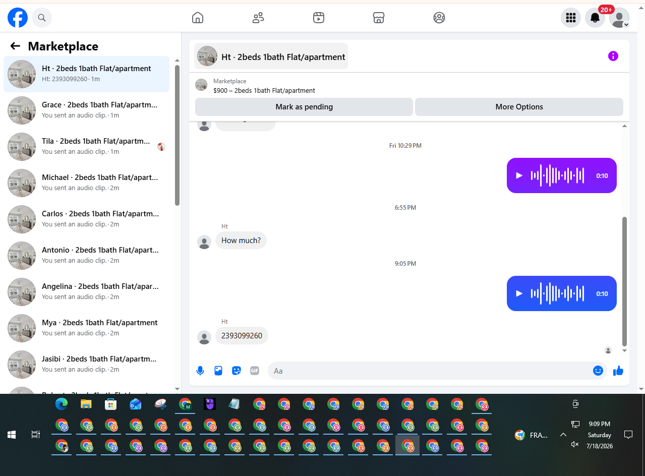
Task: Open Facebook search
Action: point(42,18)
